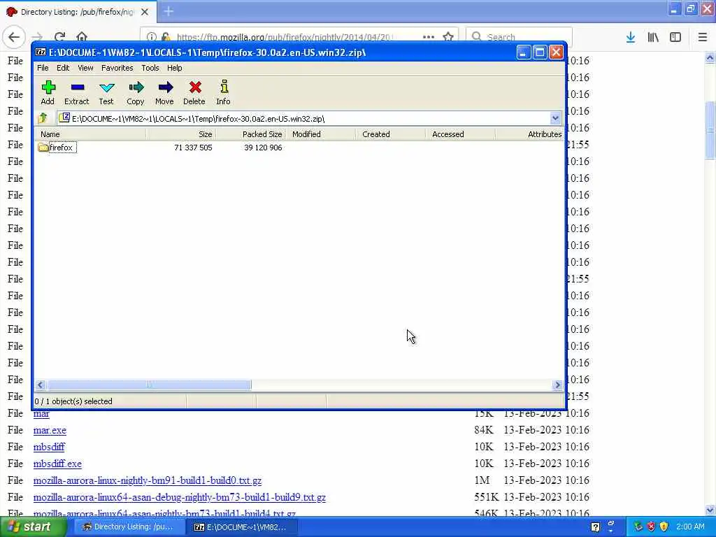Click the Firefox vertical scrollbar thumb

[710, 130]
